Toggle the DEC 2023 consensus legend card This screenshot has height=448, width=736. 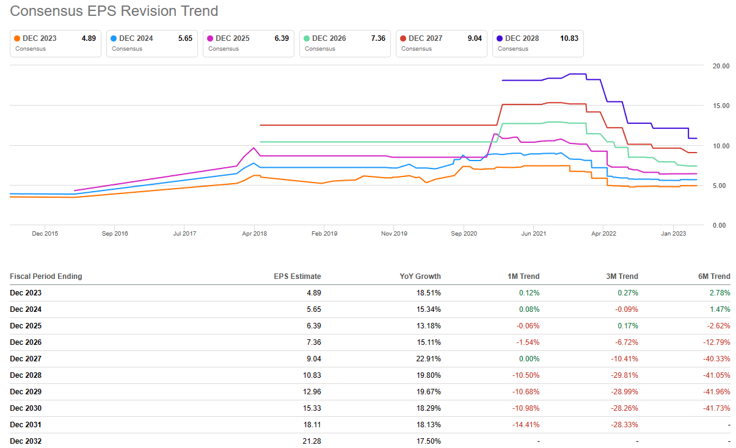click(x=56, y=43)
